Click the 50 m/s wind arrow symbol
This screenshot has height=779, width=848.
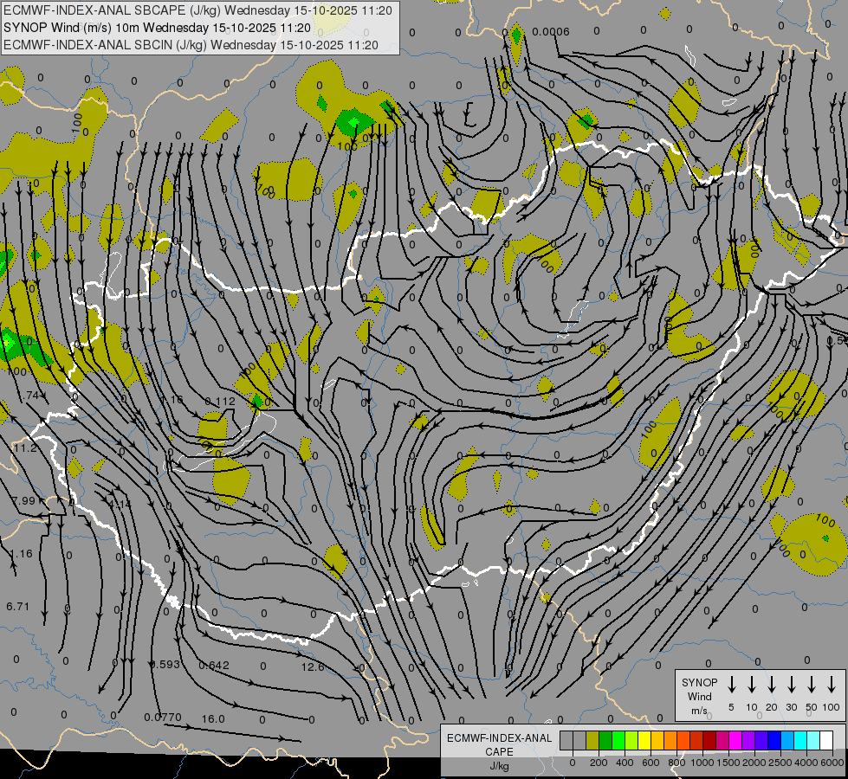[x=812, y=684]
